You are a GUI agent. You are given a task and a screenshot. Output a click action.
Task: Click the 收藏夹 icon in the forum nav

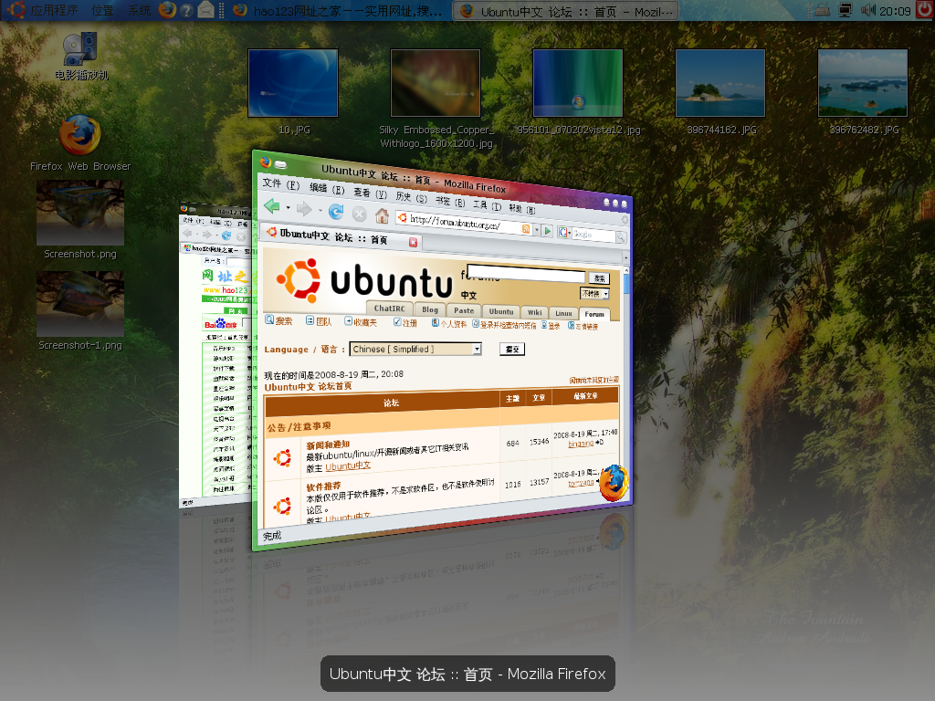(348, 321)
